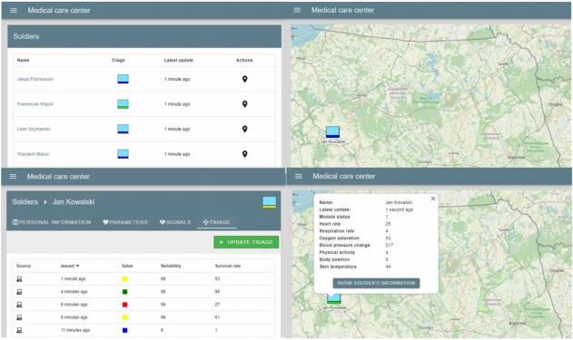This screenshot has height=340, width=573.
Task: Open hamburger menu above the Soldiers list
Action: 14,10
